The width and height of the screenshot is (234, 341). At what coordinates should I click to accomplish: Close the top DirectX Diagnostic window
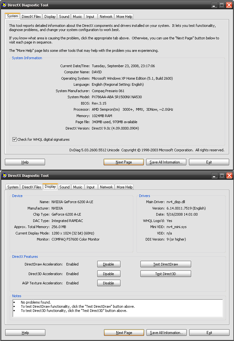pyautogui.click(x=229, y=5)
